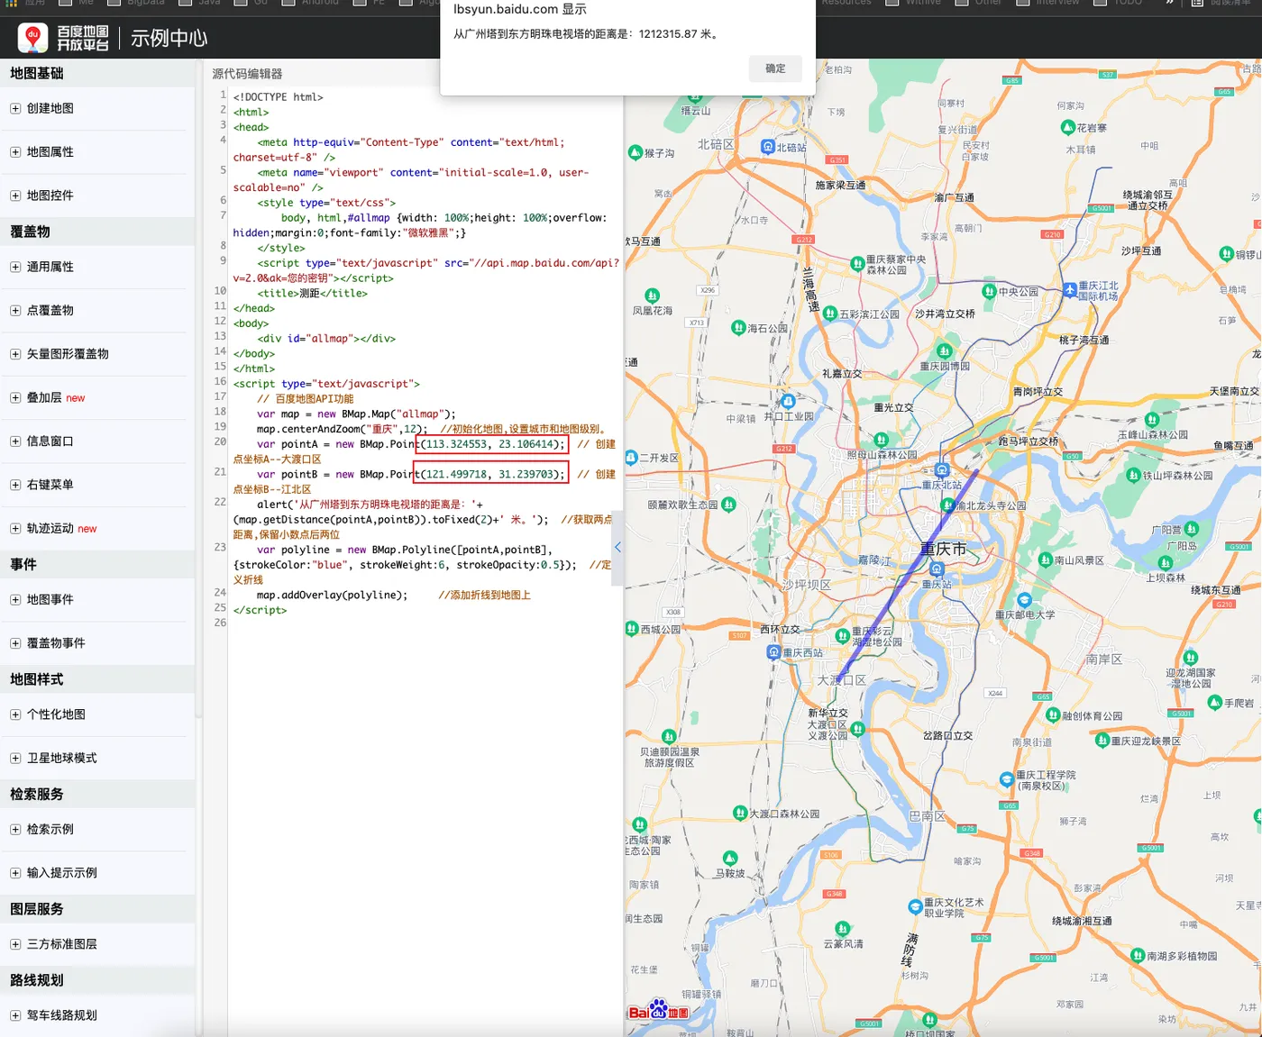Image resolution: width=1262 pixels, height=1037 pixels.
Task: Click code line 21 with pointB coordinates
Action: click(424, 481)
